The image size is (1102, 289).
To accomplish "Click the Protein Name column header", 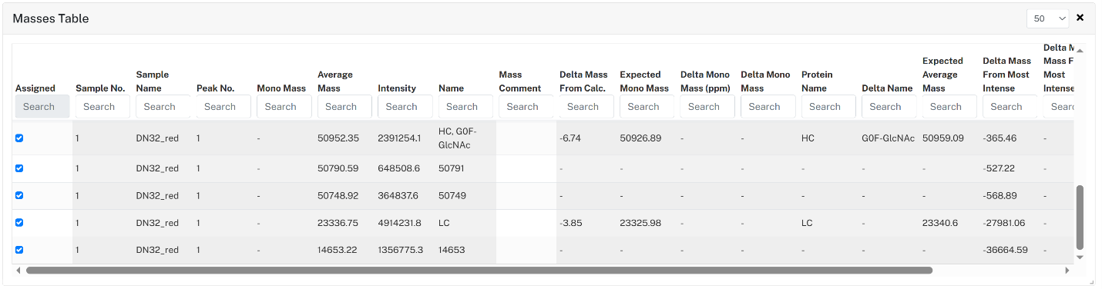I will pyautogui.click(x=818, y=81).
